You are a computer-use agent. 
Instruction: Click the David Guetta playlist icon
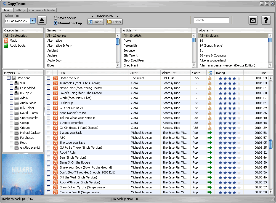17,113
